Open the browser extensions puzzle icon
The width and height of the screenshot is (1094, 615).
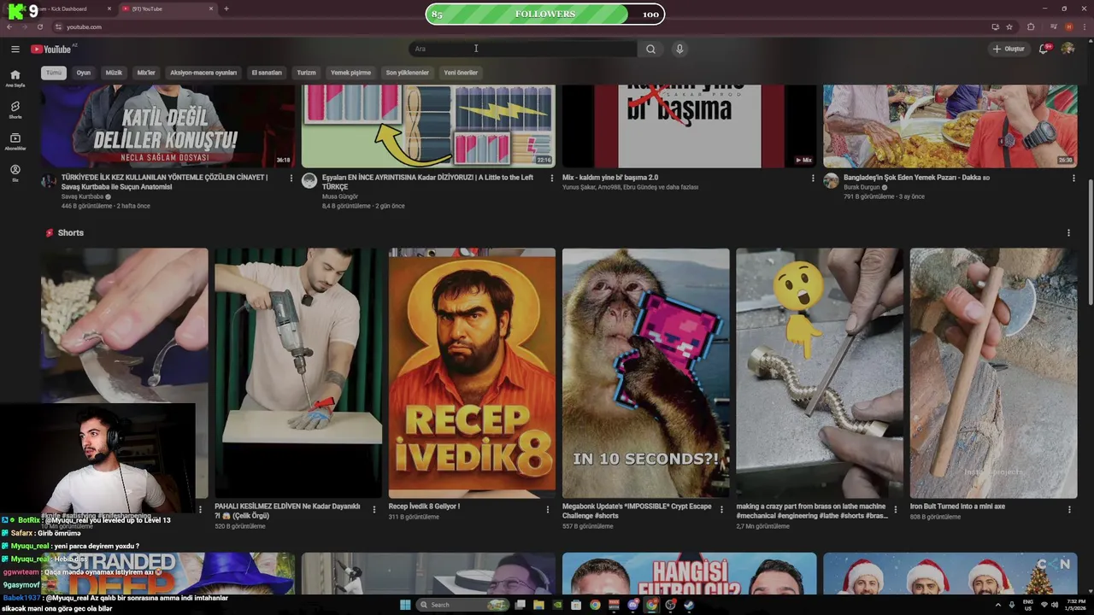1031,26
